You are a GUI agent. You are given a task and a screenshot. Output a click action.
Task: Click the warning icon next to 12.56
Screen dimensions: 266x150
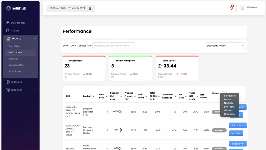[120, 130]
